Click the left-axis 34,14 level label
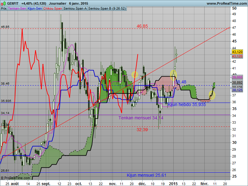248x186 pixels. (x=5, y=113)
